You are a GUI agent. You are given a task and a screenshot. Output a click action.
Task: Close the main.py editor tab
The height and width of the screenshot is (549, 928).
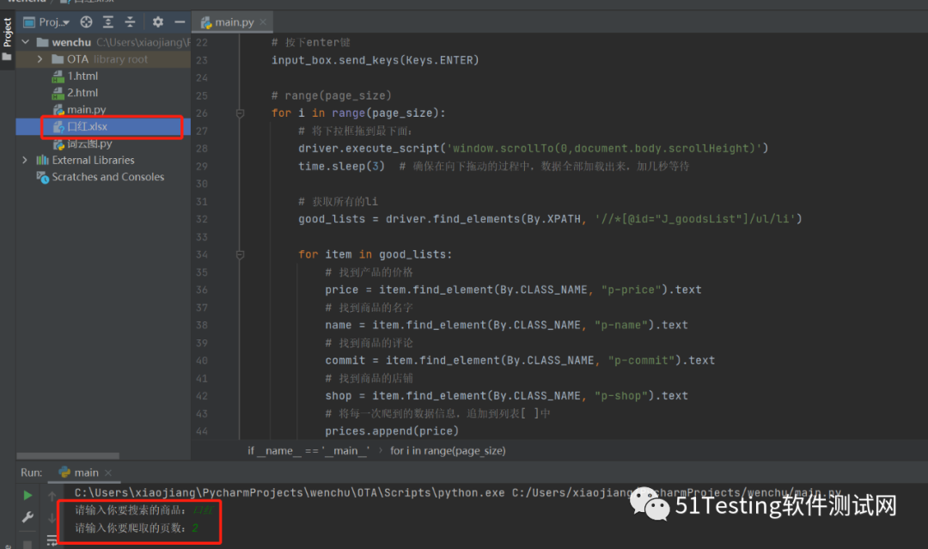(263, 22)
